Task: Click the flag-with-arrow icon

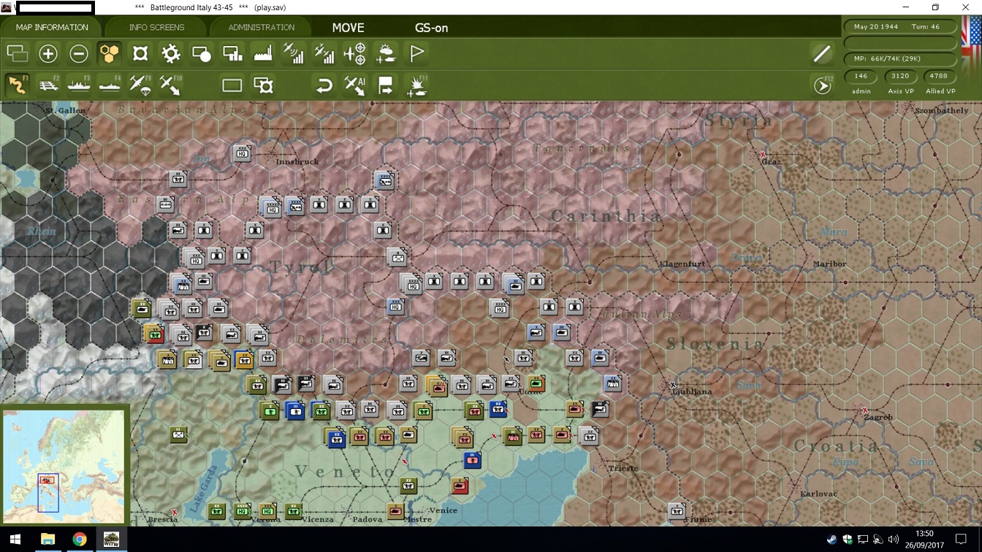Action: pos(386,85)
